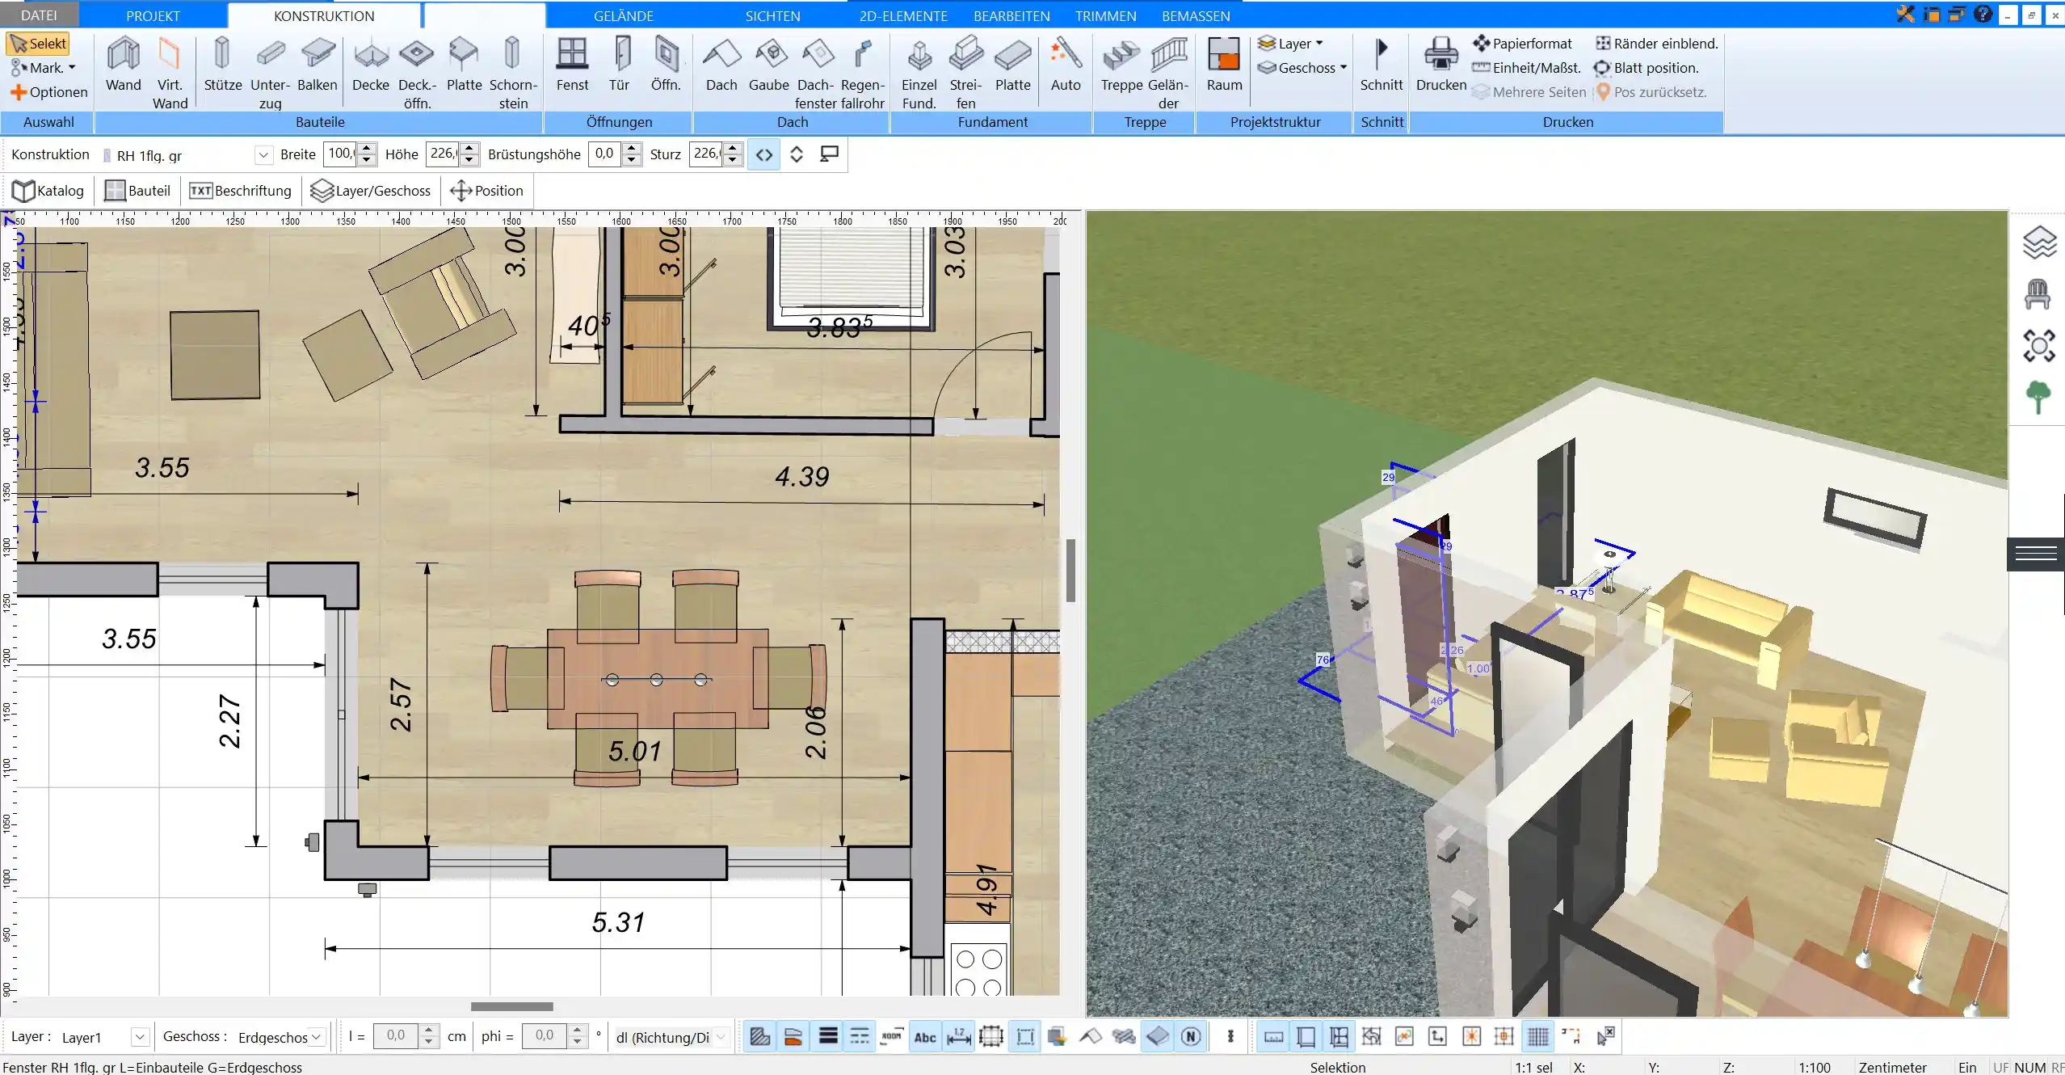Screen dimensions: 2065x1075
Task: Select the Treppe stairs tool
Action: click(x=1121, y=65)
